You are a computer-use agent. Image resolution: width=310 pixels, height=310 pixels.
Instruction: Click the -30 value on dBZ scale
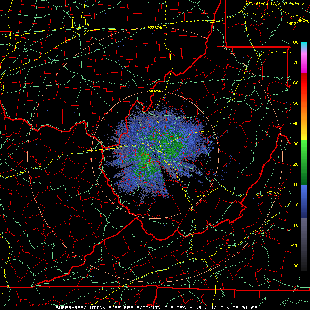coord(294,266)
